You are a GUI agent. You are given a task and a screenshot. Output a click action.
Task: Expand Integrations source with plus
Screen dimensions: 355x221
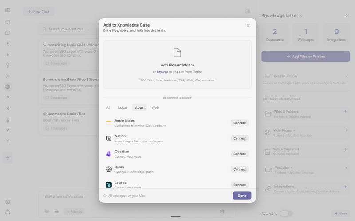345,187
